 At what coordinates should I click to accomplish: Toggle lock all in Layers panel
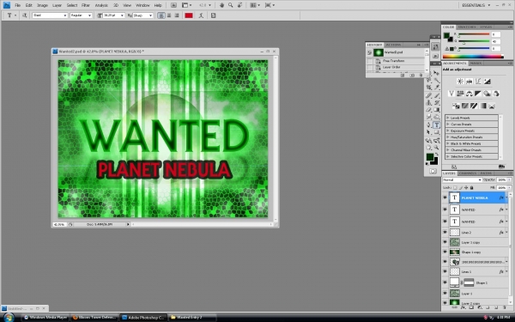[471, 187]
